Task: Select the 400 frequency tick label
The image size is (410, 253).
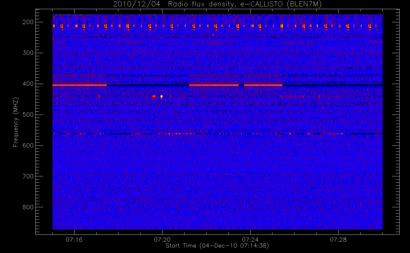Action: coord(28,84)
